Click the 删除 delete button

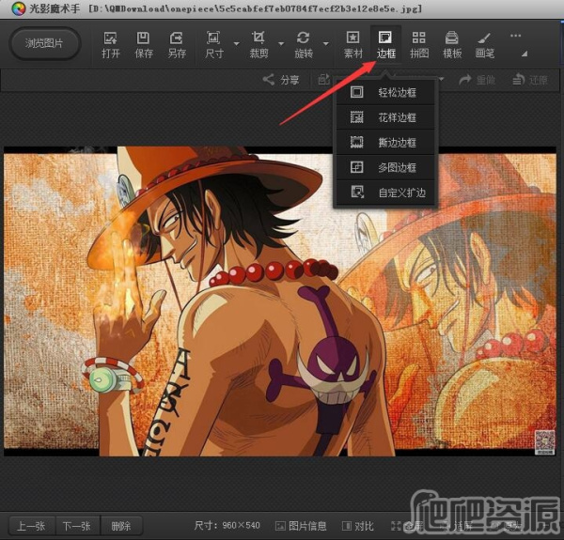point(121,526)
